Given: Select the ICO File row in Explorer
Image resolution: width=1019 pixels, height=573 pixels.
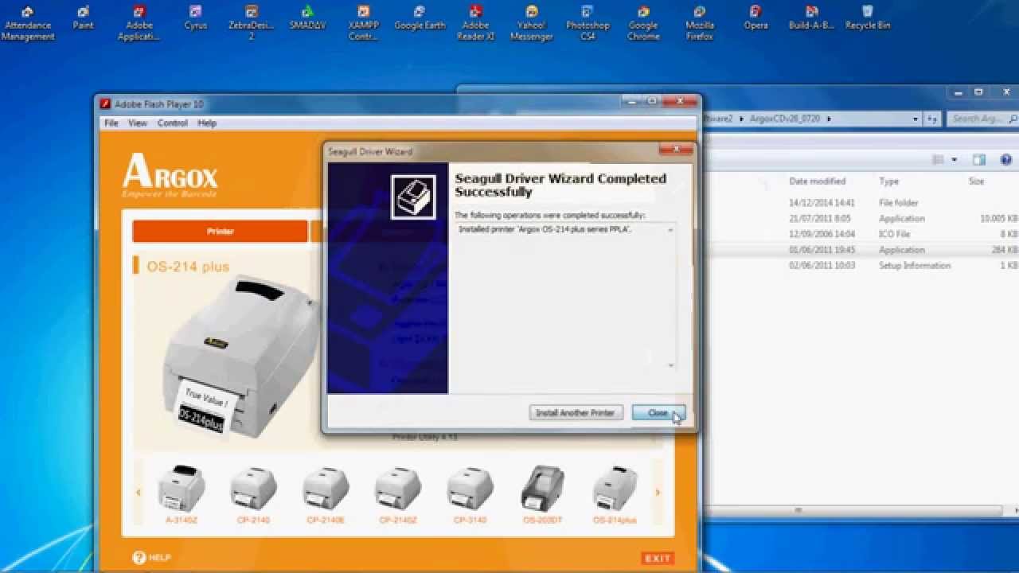Looking at the screenshot, I should (x=863, y=234).
